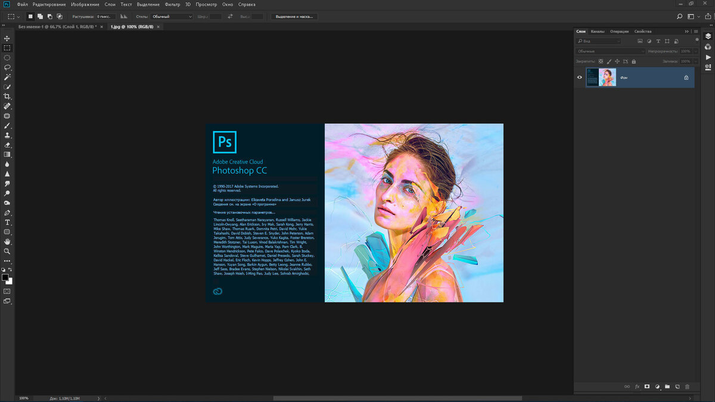This screenshot has height=402, width=715.
Task: Switch to the Без имени-1 document tab
Action: pyautogui.click(x=57, y=27)
